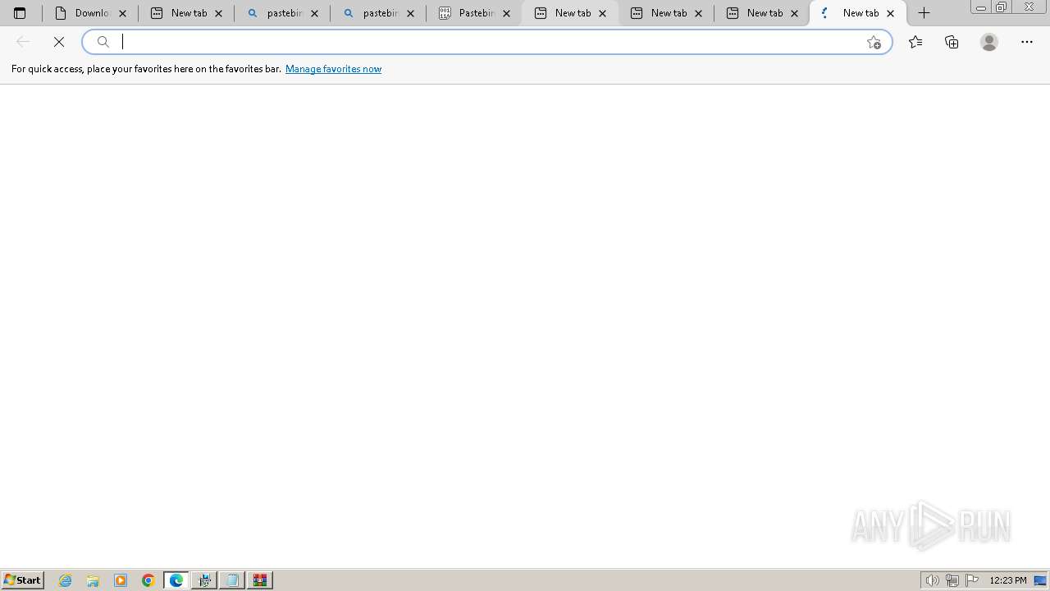
Task: Open the Windows Start menu
Action: click(x=23, y=580)
